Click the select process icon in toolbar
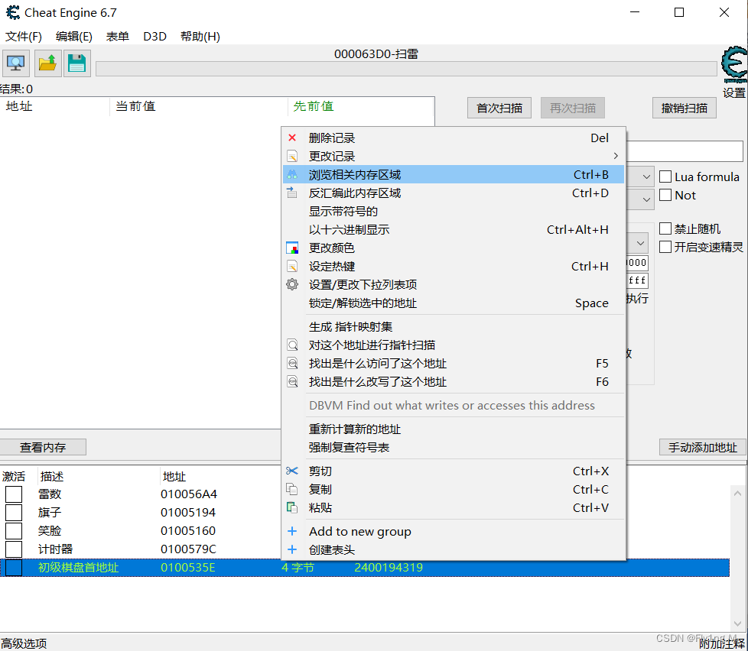This screenshot has height=651, width=748. click(15, 63)
